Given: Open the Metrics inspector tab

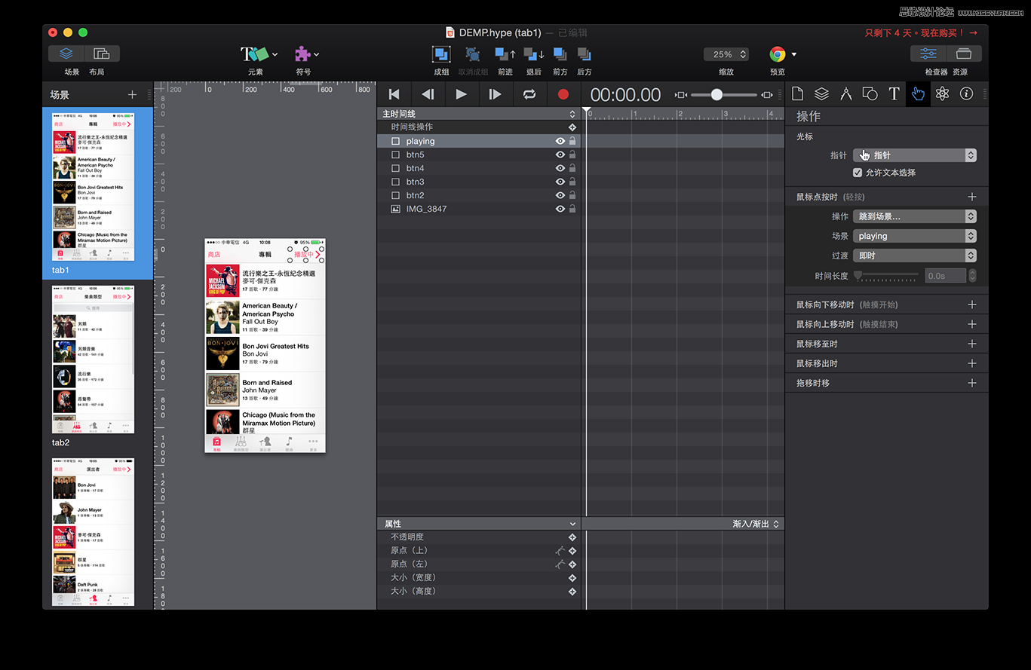Looking at the screenshot, I should pyautogui.click(x=845, y=93).
